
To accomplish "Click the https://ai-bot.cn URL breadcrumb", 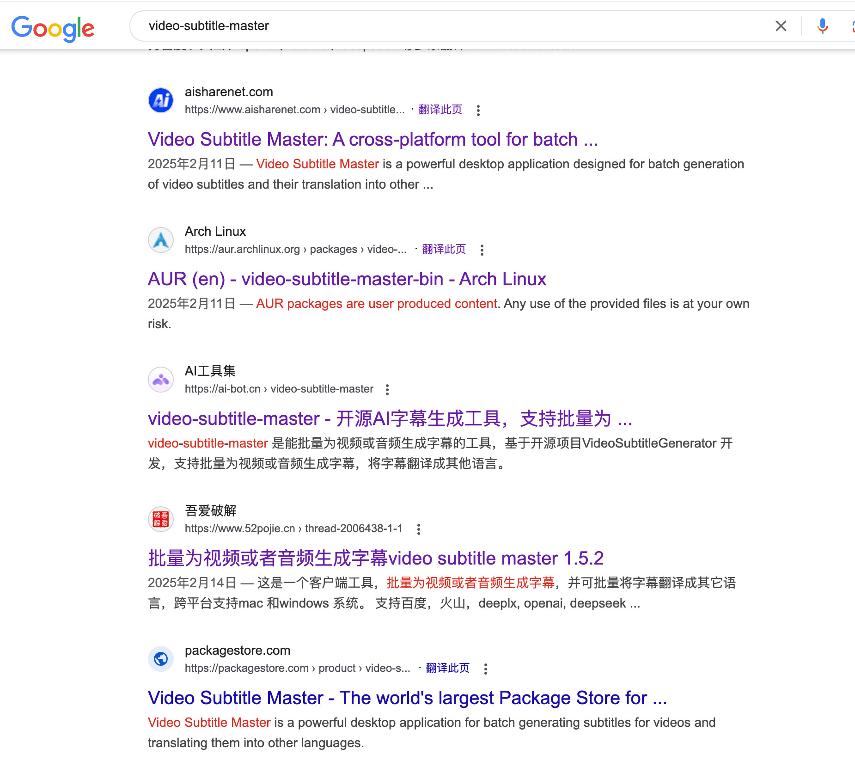I will point(279,389).
